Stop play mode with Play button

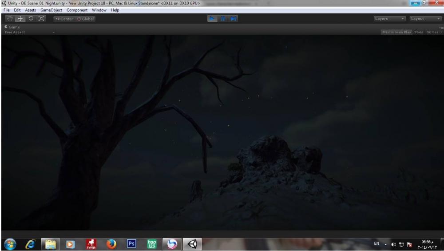pos(212,19)
